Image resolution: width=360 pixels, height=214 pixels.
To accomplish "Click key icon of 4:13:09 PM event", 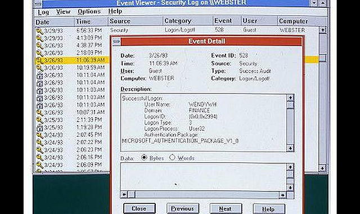I will (x=39, y=38).
